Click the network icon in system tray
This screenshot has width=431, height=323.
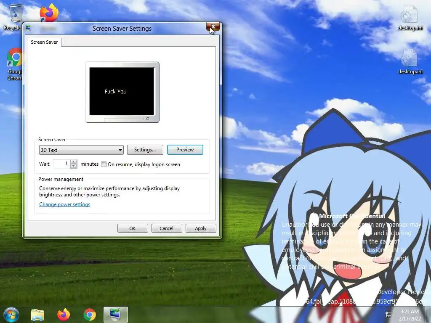point(388,315)
